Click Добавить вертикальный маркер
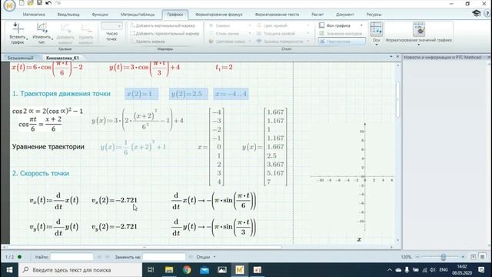 click(163, 25)
